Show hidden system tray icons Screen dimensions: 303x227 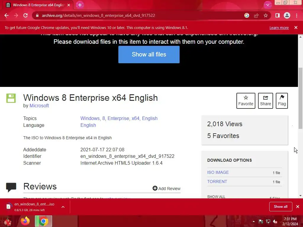click(254, 221)
